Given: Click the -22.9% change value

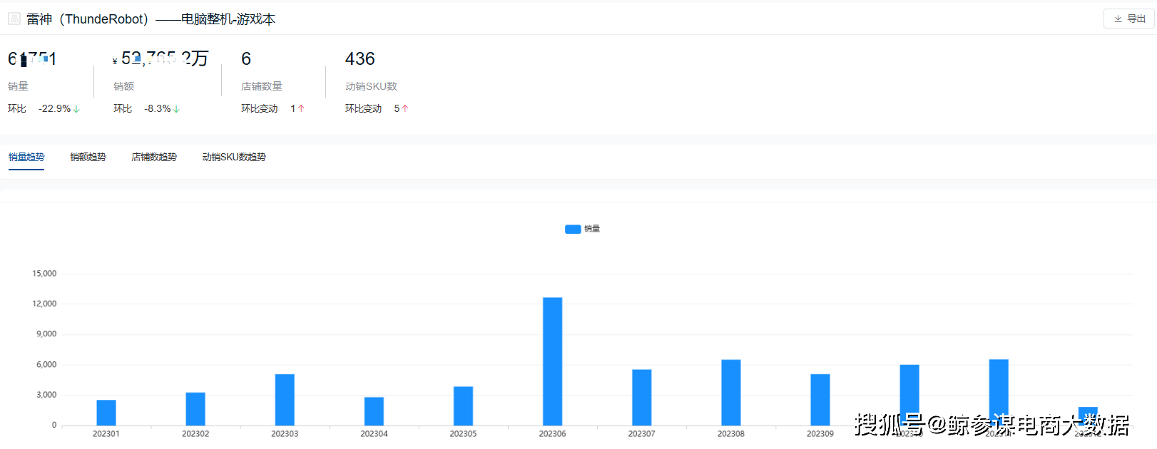Looking at the screenshot, I should pyautogui.click(x=55, y=109).
